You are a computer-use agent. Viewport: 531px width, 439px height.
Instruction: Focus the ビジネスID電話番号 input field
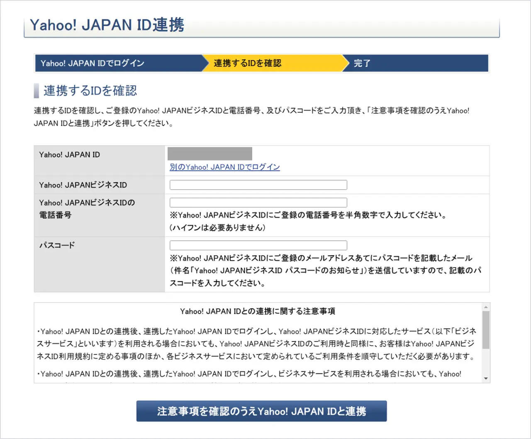click(258, 203)
